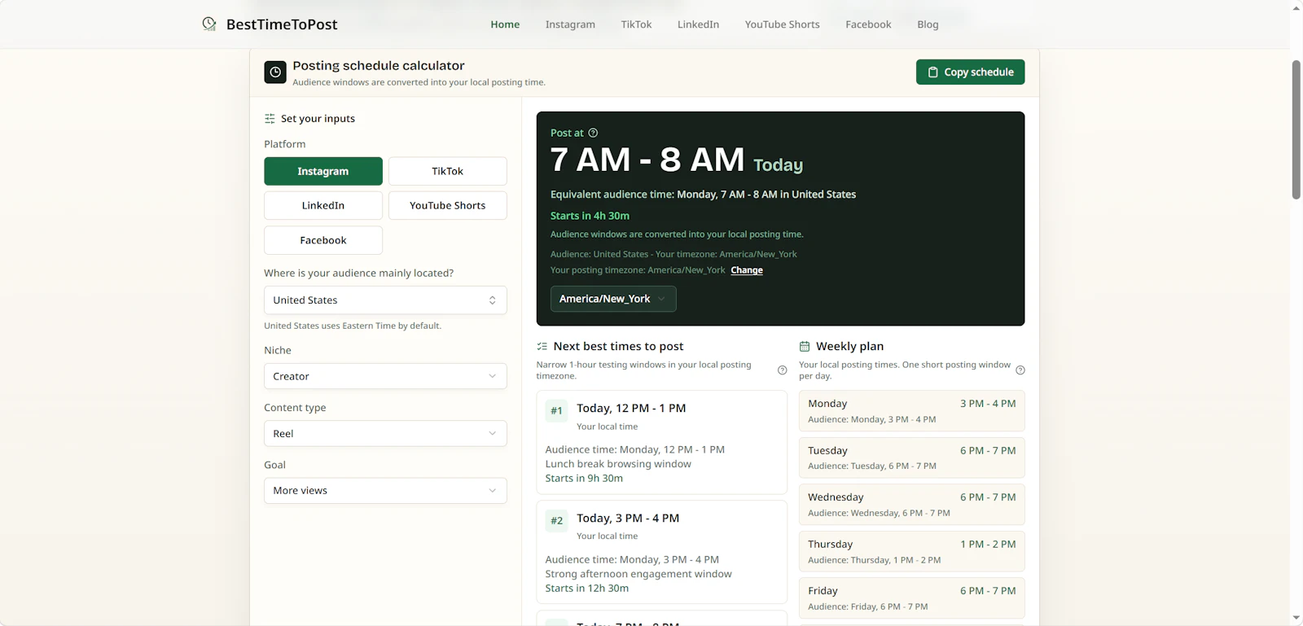1303x626 pixels.
Task: Select the #1 Today, 12 PM - 1 PM card
Action: 661,443
